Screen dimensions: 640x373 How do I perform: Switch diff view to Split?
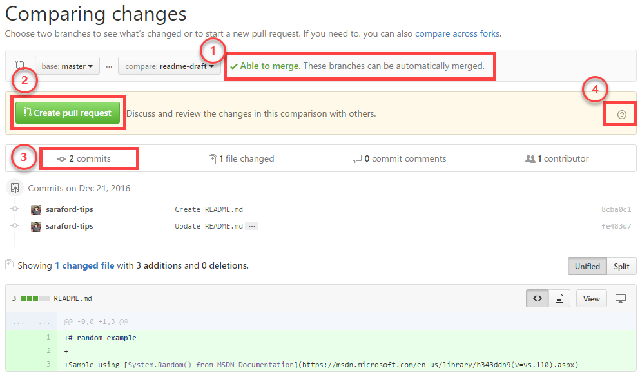(x=621, y=266)
